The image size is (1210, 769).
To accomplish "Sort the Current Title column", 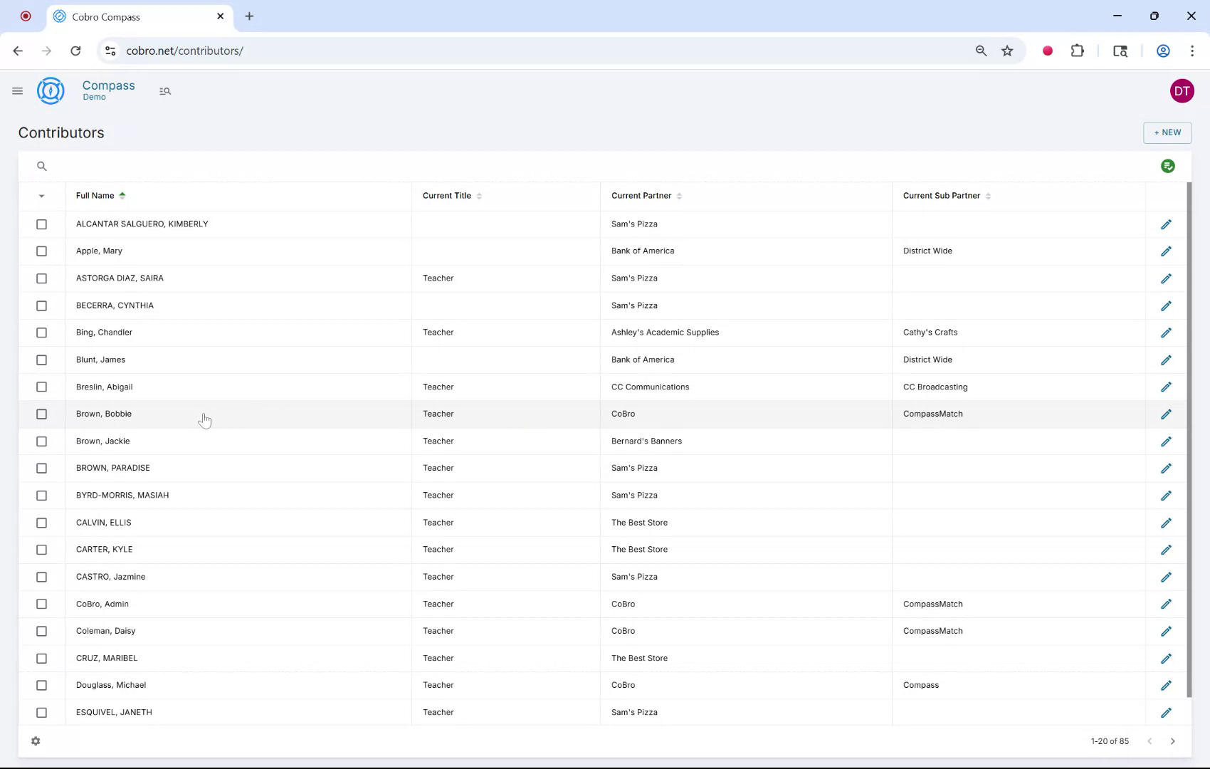I will (479, 196).
